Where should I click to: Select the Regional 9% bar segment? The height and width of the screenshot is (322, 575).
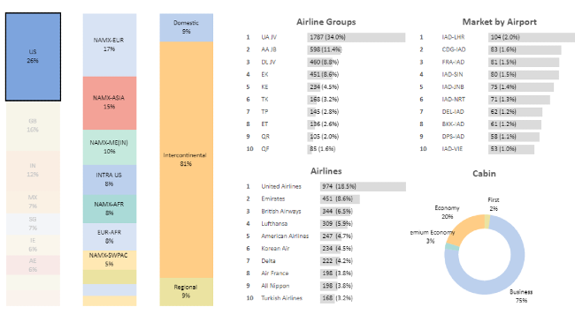coord(187,292)
